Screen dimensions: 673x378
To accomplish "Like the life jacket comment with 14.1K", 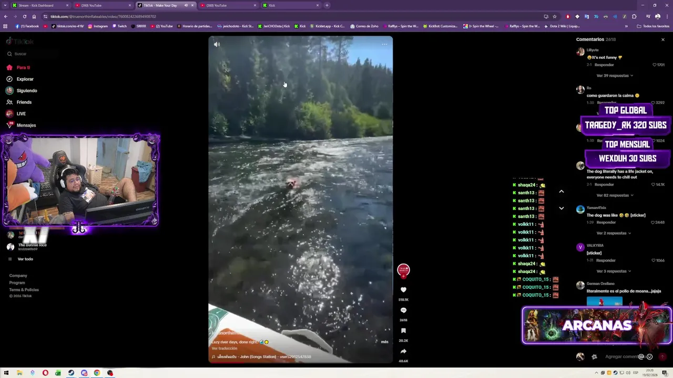I will tap(654, 184).
